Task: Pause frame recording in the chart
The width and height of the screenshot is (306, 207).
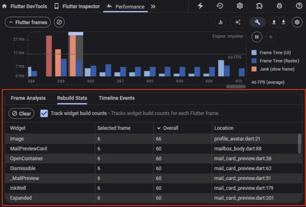Action: 257,37
